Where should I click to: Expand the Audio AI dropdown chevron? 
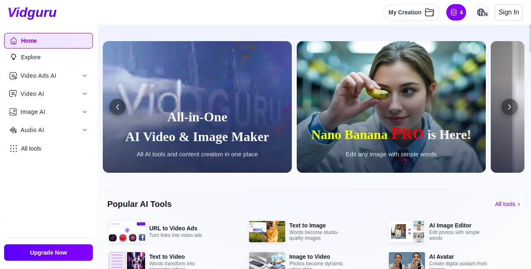tap(85, 130)
